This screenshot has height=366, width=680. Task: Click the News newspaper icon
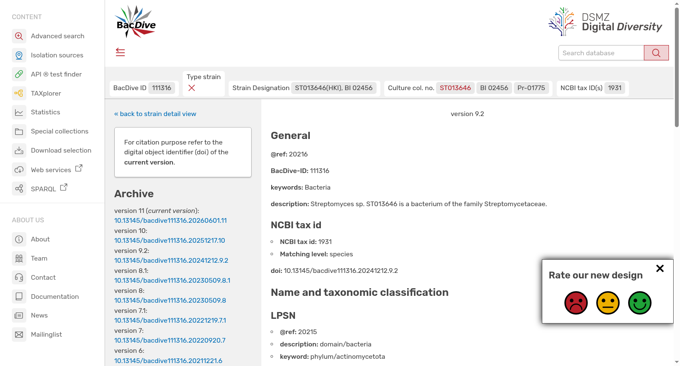19,315
